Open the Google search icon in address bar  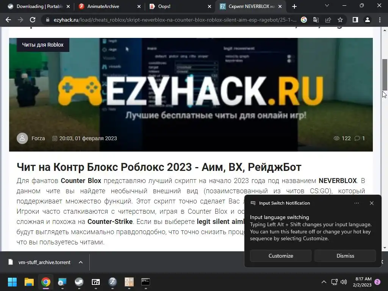[304, 20]
